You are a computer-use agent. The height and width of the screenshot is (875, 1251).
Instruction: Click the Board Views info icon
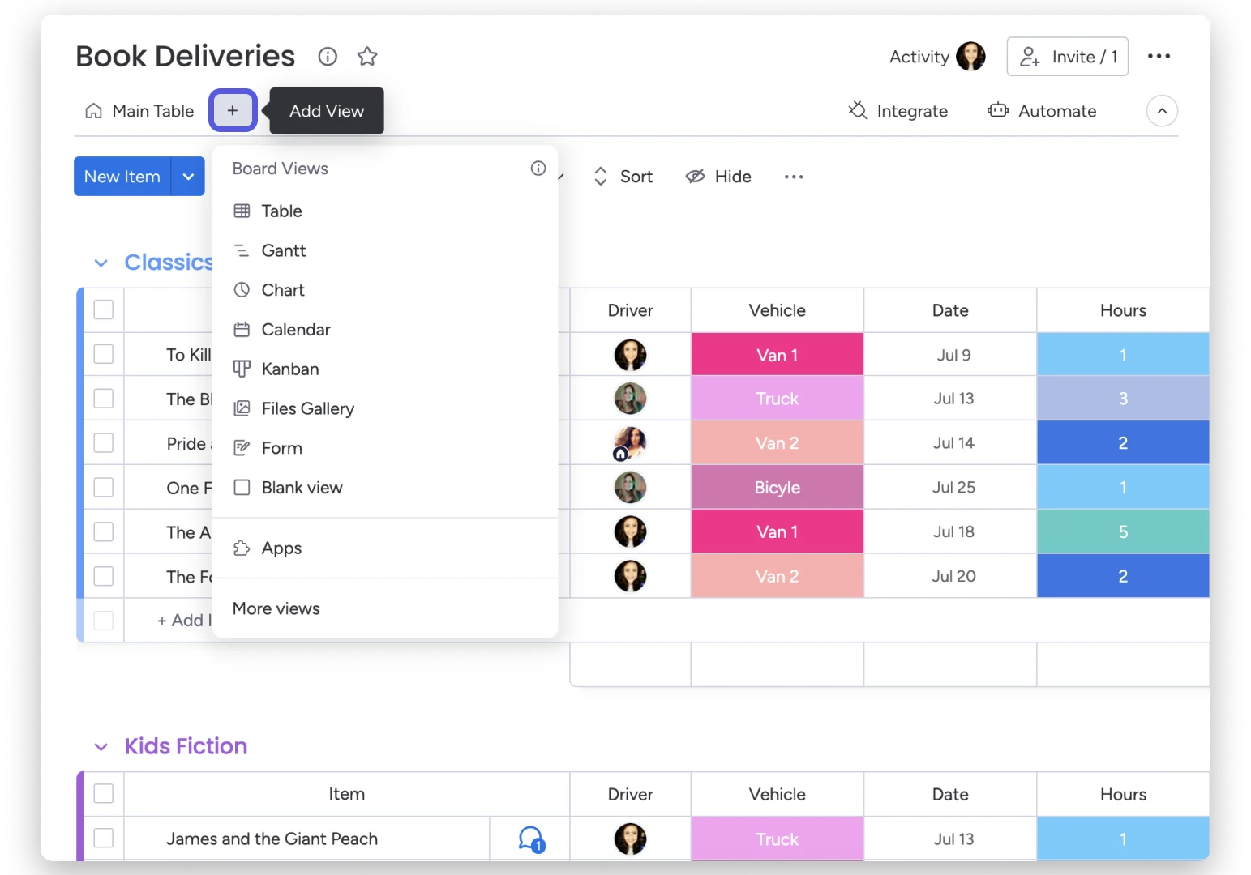(x=538, y=168)
